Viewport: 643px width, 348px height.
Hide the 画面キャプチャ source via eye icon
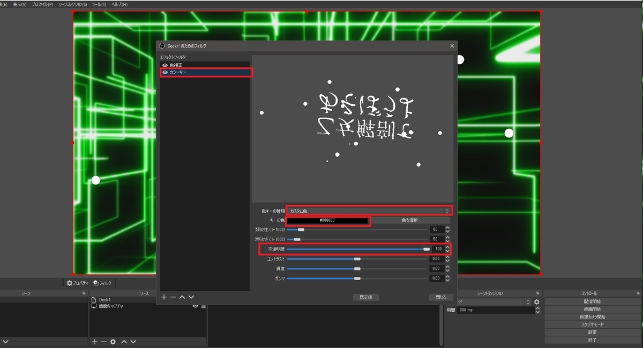tap(196, 306)
